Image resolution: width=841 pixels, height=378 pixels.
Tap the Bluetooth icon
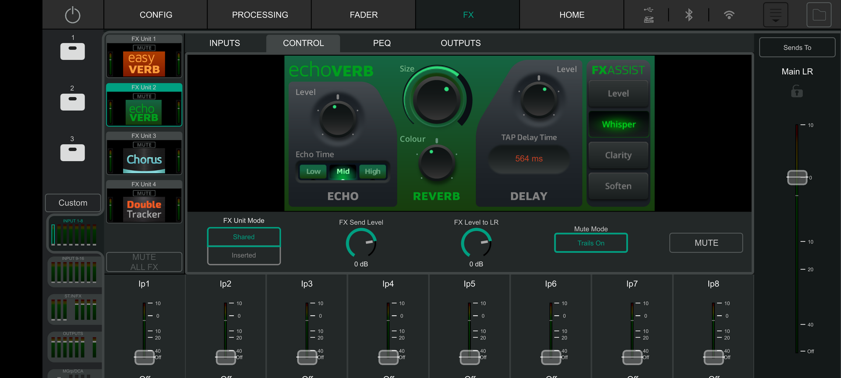tap(689, 15)
